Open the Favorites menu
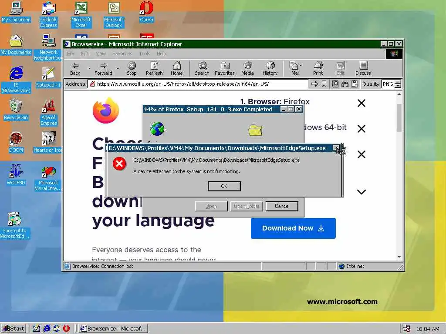 point(122,53)
